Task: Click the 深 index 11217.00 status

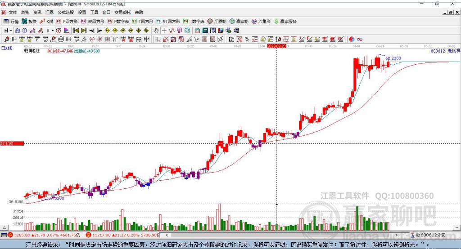Action: 122,235
